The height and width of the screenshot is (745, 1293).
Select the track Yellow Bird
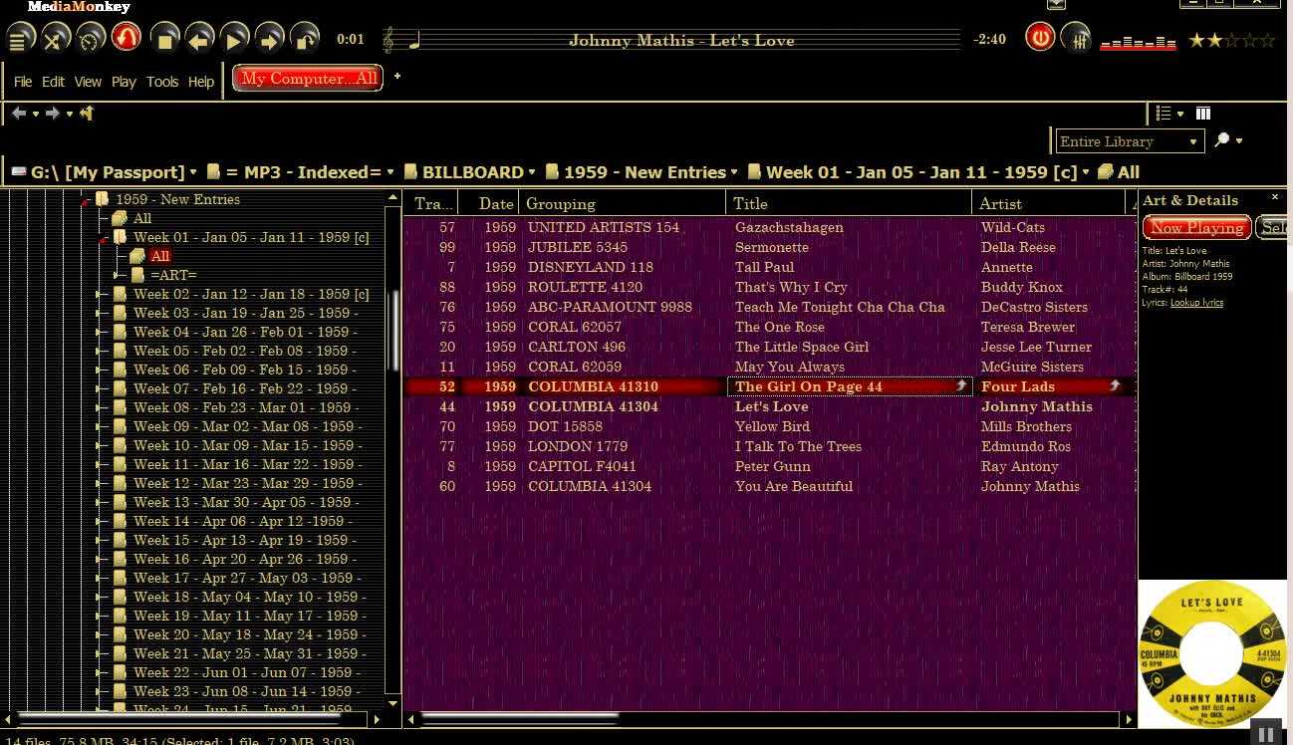(771, 426)
